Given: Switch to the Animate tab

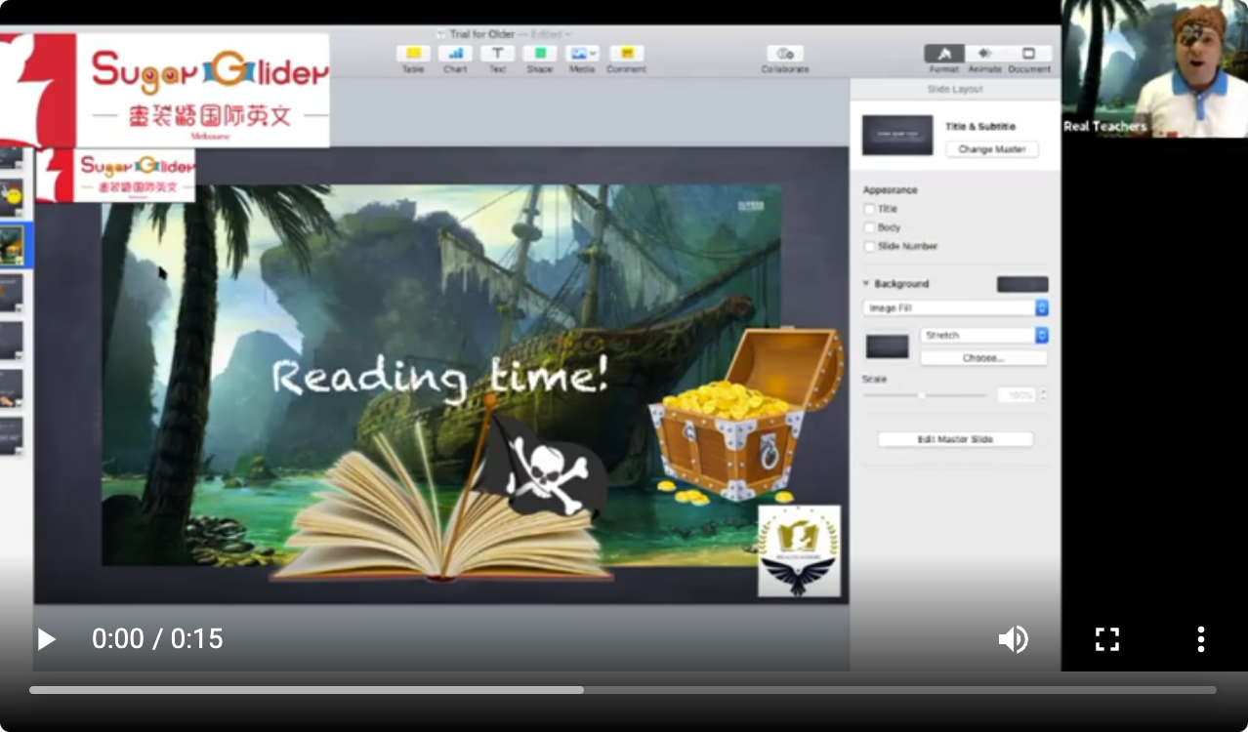Looking at the screenshot, I should 984,54.
